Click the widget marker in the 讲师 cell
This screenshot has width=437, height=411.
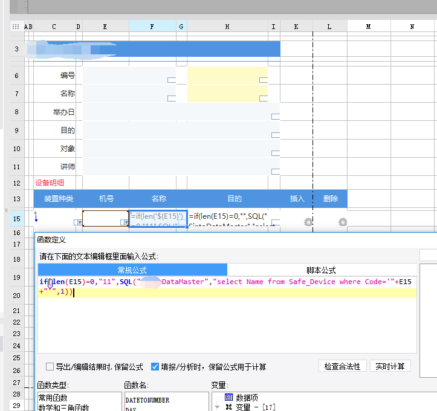coord(276,171)
